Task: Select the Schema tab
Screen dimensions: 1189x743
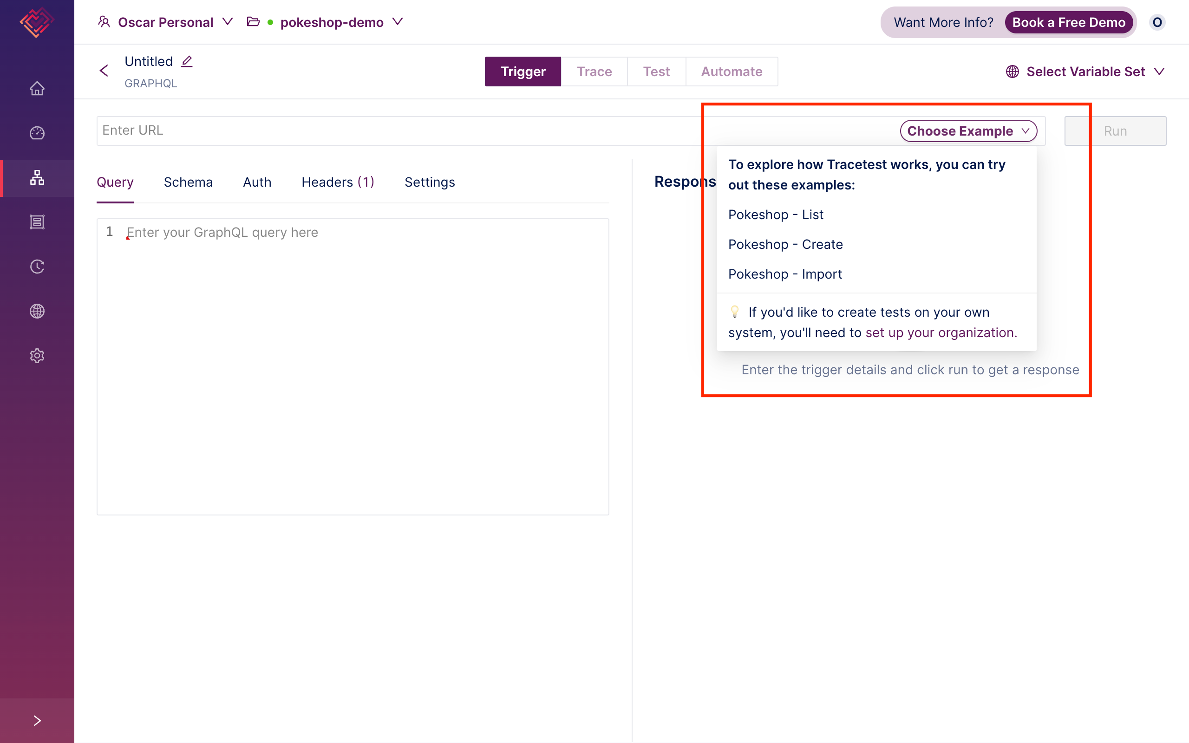Action: coord(188,182)
